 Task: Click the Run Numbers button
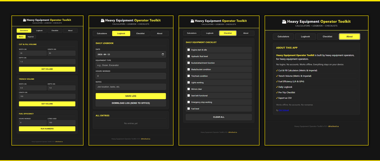pyautogui.click(x=47, y=129)
